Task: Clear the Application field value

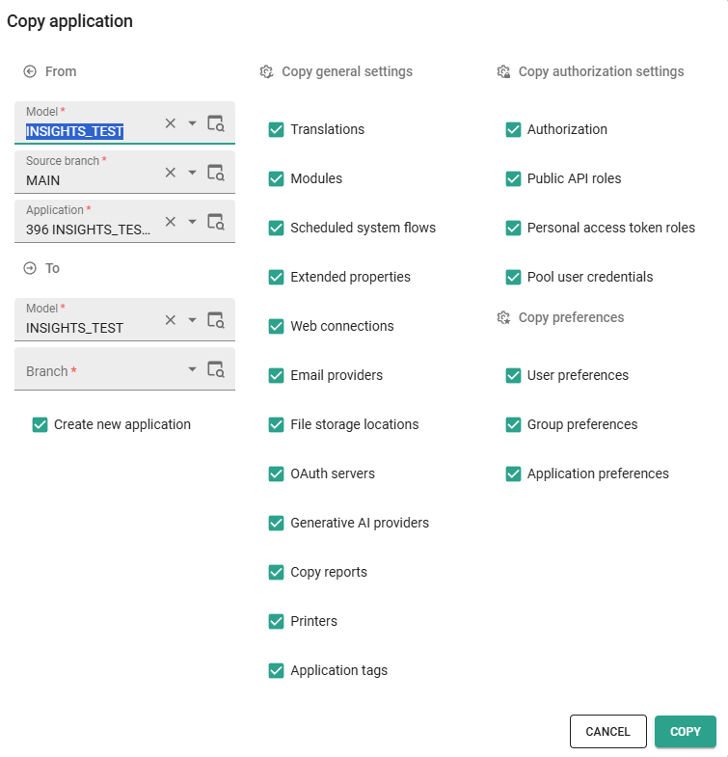Action: [x=171, y=222]
